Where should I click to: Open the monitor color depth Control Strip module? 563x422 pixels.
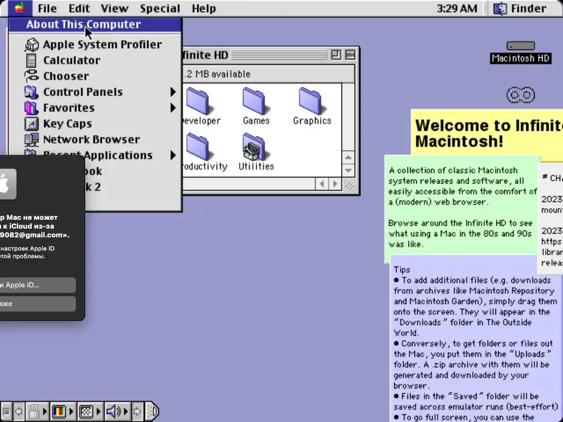[x=63, y=411]
